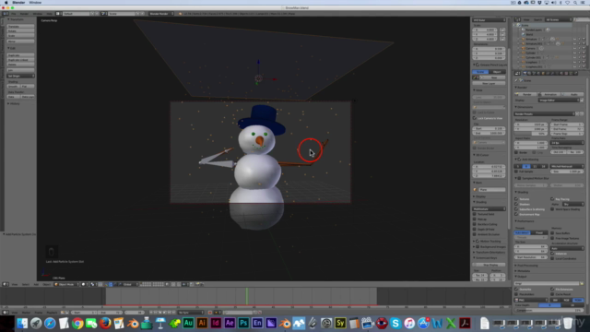Open the Modifiers properties tab icon
The width and height of the screenshot is (590, 332).
click(552, 74)
